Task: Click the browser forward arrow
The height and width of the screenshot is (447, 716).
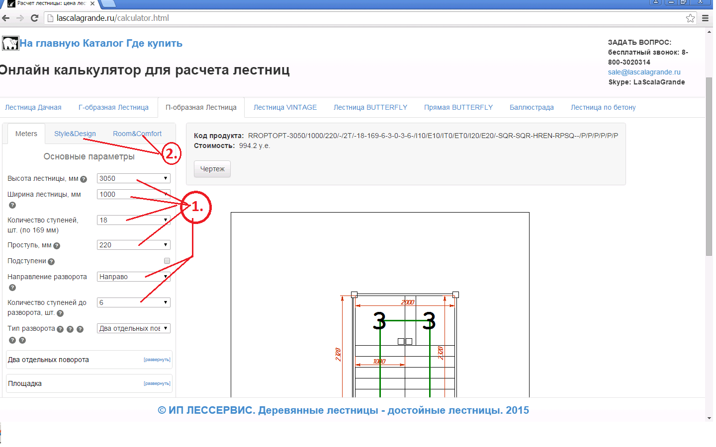Action: tap(20, 18)
